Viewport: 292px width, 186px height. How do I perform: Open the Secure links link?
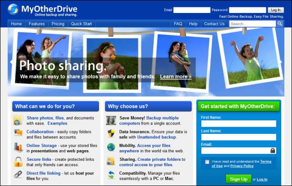tap(39, 159)
